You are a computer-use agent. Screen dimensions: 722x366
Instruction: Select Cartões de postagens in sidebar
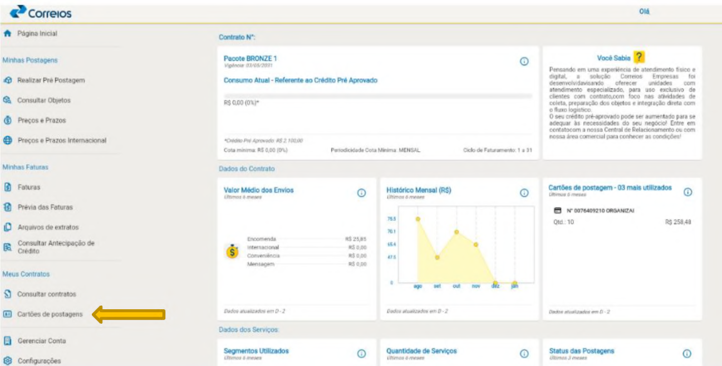coord(50,314)
